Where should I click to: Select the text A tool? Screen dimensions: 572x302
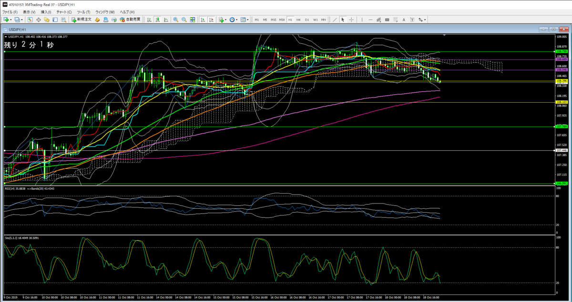(404, 19)
